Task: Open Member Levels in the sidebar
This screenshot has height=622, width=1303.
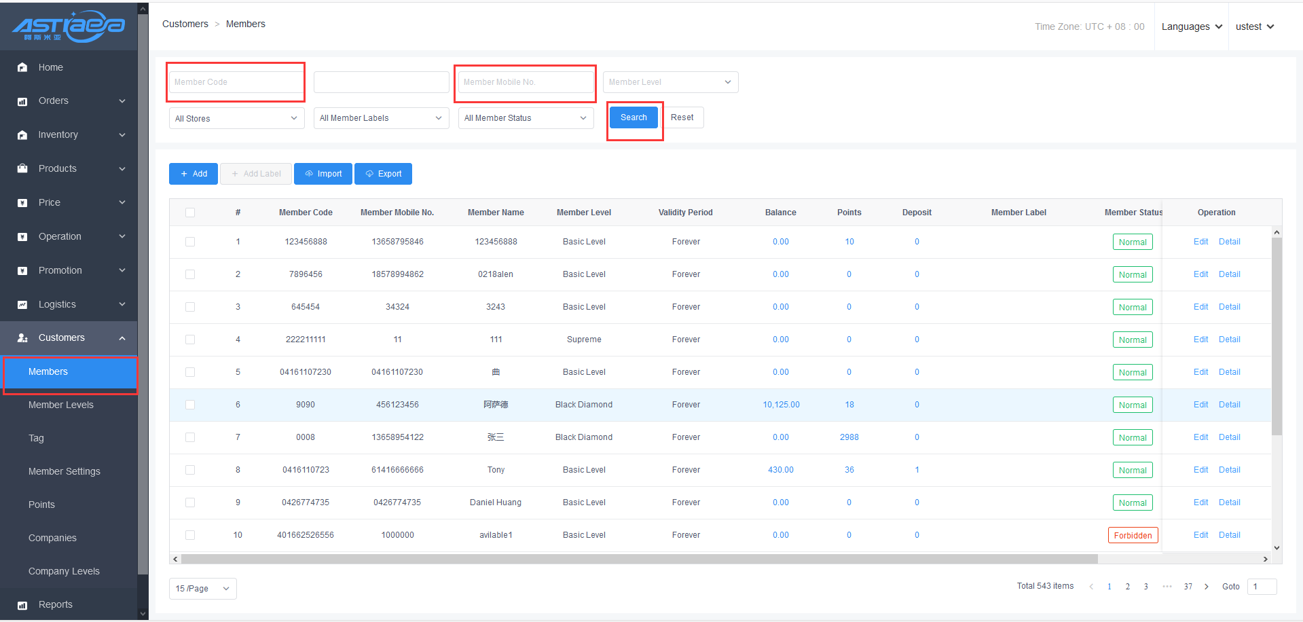Action: click(61, 405)
